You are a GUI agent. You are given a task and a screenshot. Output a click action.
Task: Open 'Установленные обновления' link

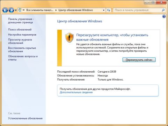25,118
